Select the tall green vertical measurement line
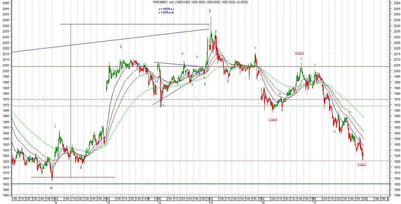Viewport: 401px width, 204px height. [71, 96]
